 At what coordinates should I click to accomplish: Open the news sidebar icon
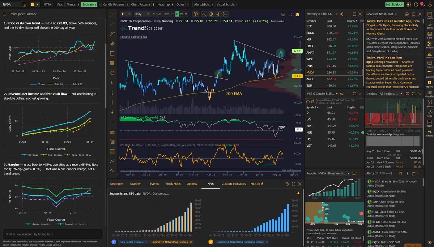[429, 35]
